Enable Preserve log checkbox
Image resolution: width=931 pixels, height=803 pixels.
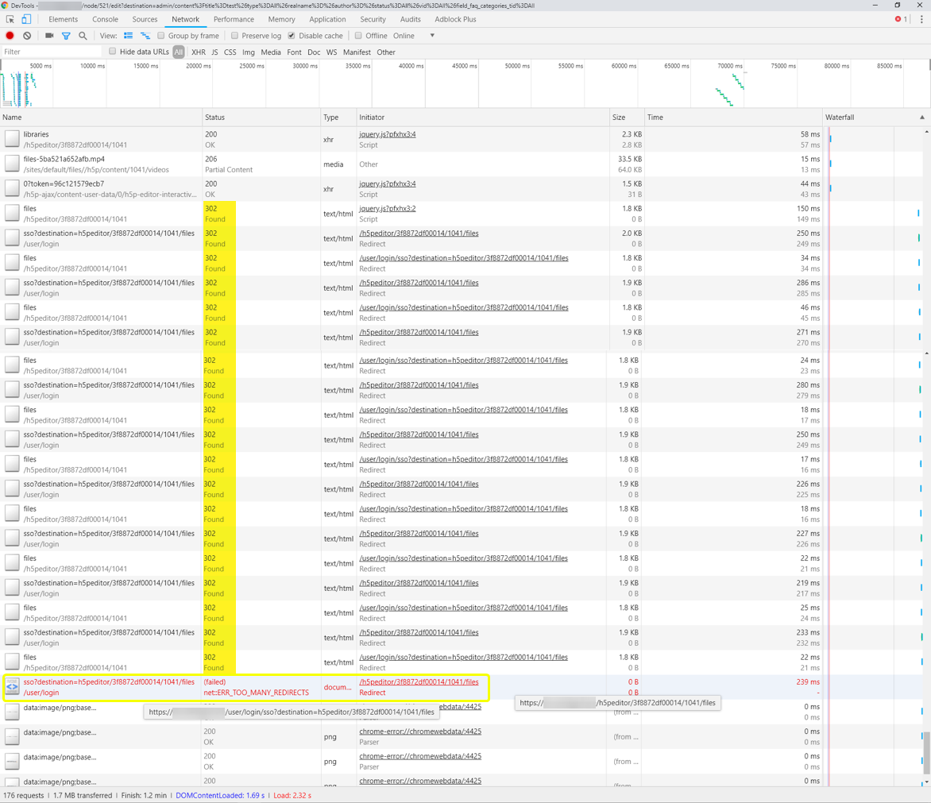coord(234,36)
